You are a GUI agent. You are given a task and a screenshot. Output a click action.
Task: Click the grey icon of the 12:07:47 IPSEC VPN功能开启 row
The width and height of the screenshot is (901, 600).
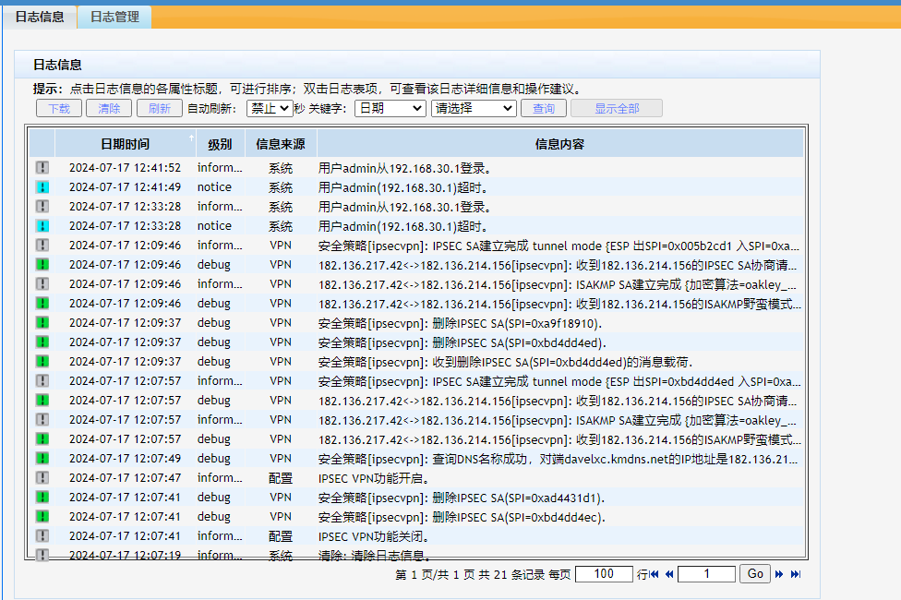point(42,478)
